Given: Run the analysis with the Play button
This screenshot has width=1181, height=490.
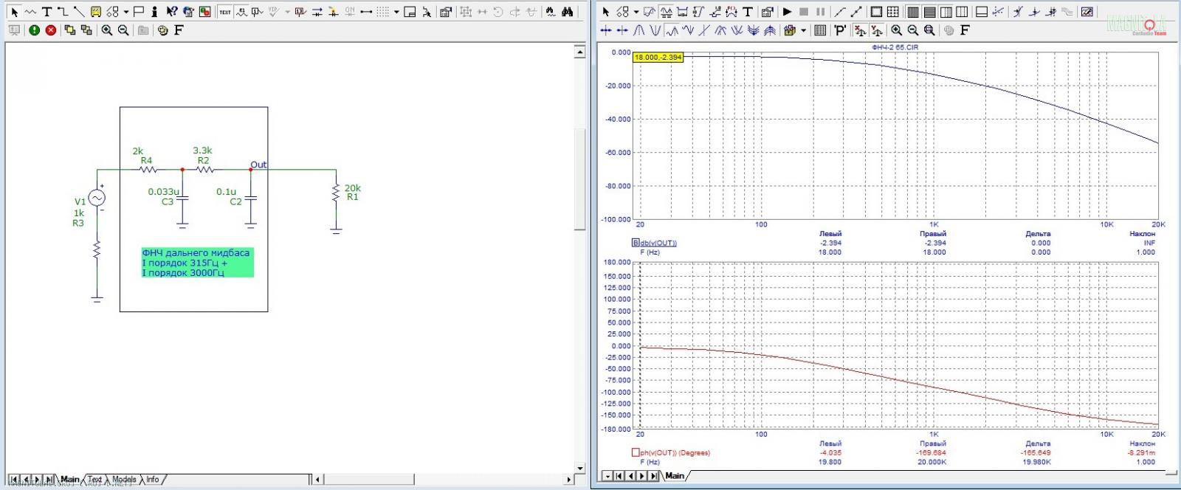Looking at the screenshot, I should [787, 12].
